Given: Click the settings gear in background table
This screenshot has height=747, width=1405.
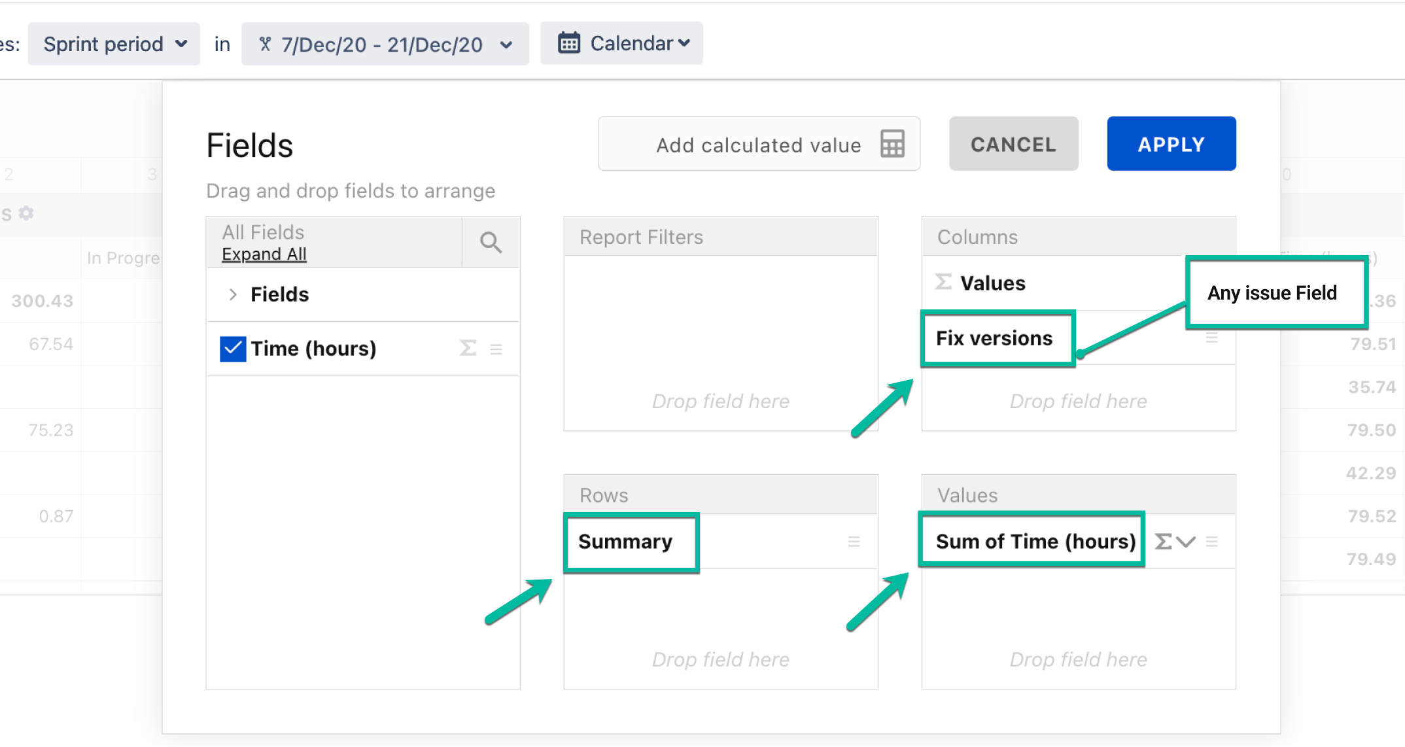Looking at the screenshot, I should click(x=26, y=213).
